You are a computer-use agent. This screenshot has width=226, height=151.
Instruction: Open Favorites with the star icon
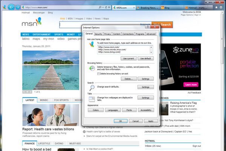[216, 7]
